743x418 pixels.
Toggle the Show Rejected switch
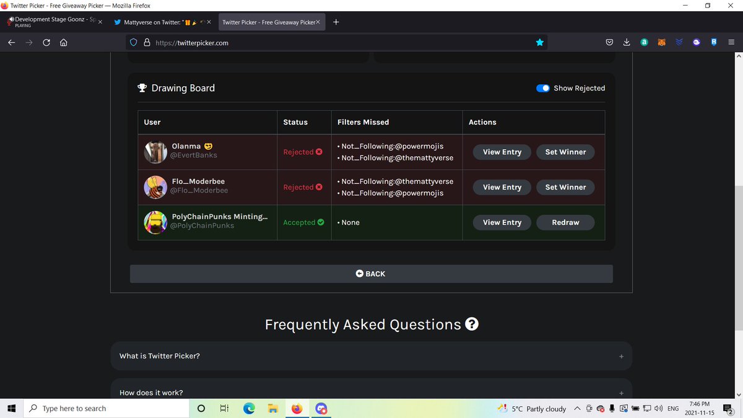click(x=543, y=88)
